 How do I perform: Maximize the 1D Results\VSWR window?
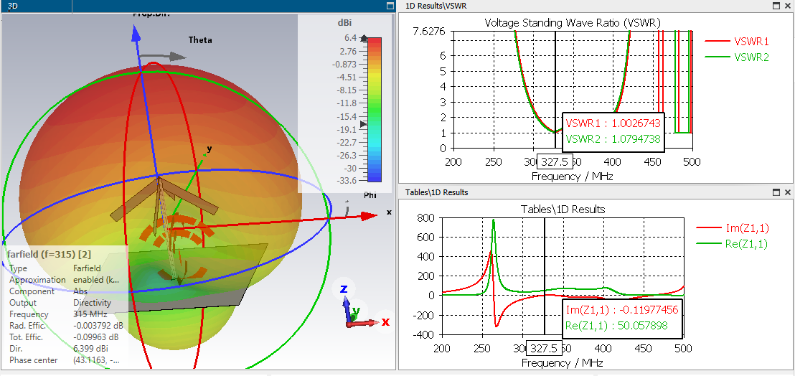[776, 6]
